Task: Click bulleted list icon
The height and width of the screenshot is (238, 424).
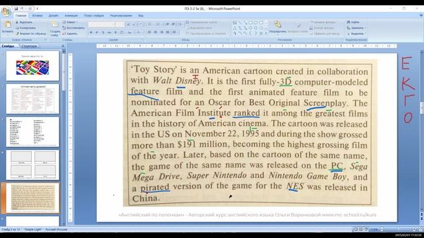Action: pos(150,24)
